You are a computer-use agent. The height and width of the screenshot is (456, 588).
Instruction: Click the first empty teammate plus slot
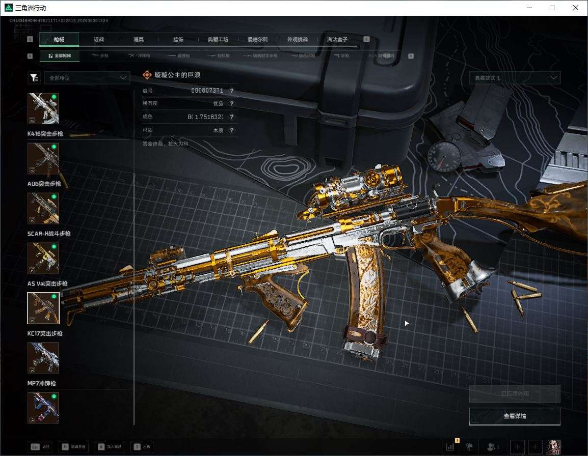click(x=517, y=447)
